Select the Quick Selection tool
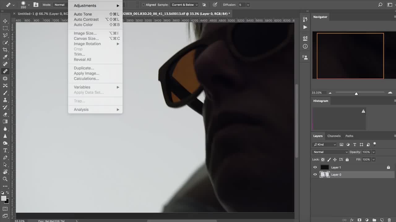 (5, 43)
